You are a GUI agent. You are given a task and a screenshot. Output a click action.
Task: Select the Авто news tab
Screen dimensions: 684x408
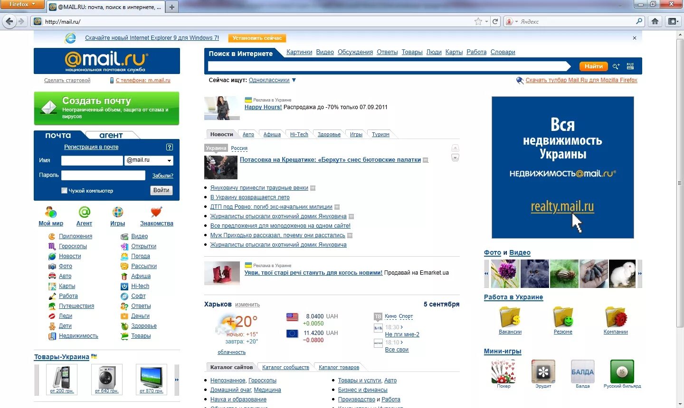[x=248, y=134]
